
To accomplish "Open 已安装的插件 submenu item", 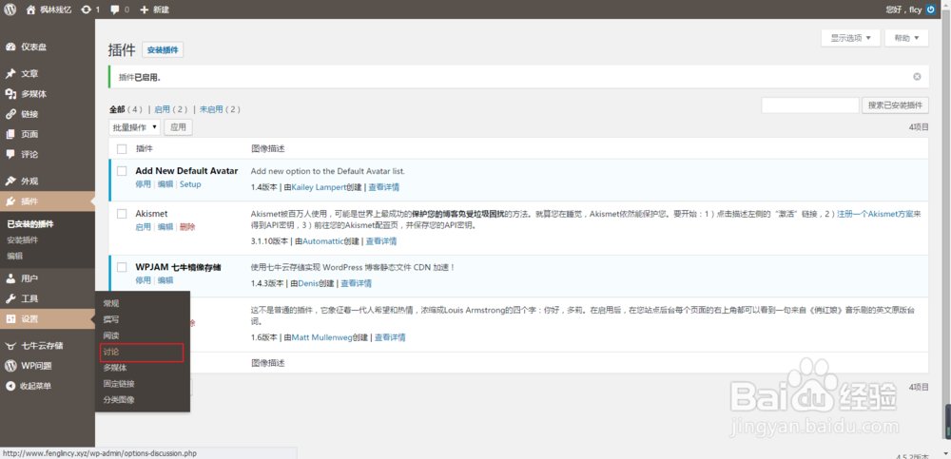I will 30,224.
